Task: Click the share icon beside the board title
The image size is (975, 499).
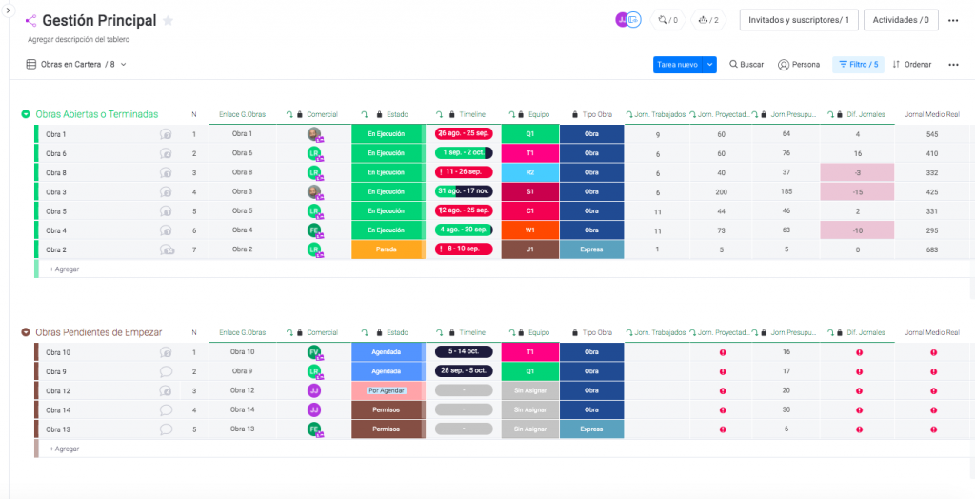Action: click(x=30, y=21)
